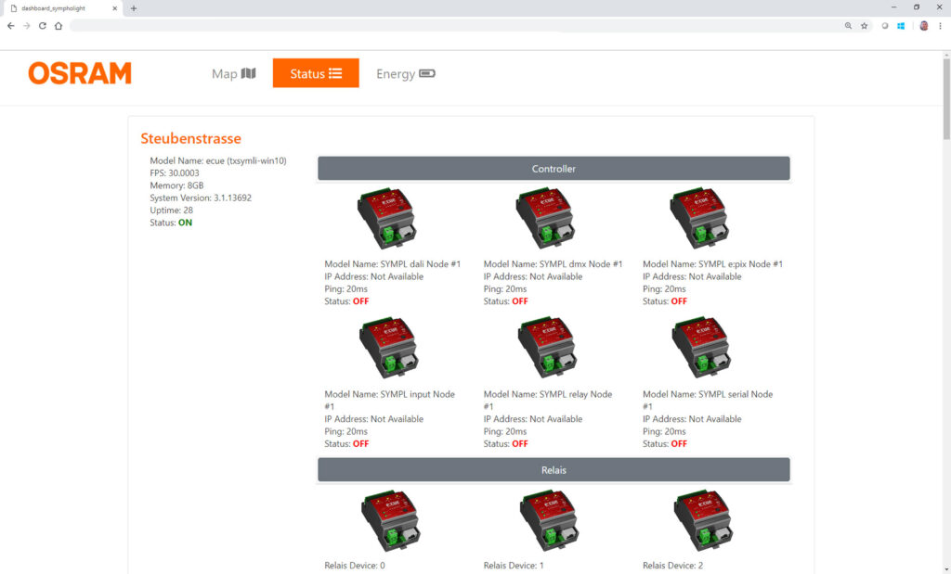Select the Status tab
This screenshot has width=951, height=574.
316,73
